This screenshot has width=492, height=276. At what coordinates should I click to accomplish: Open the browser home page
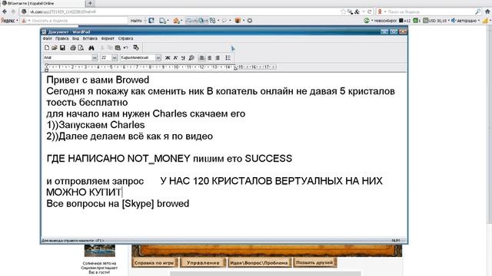tap(487, 11)
